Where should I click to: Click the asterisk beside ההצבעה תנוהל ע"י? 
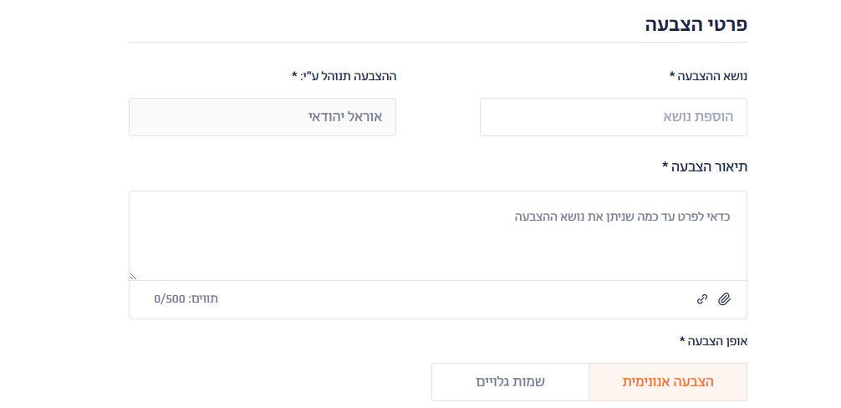pos(294,74)
